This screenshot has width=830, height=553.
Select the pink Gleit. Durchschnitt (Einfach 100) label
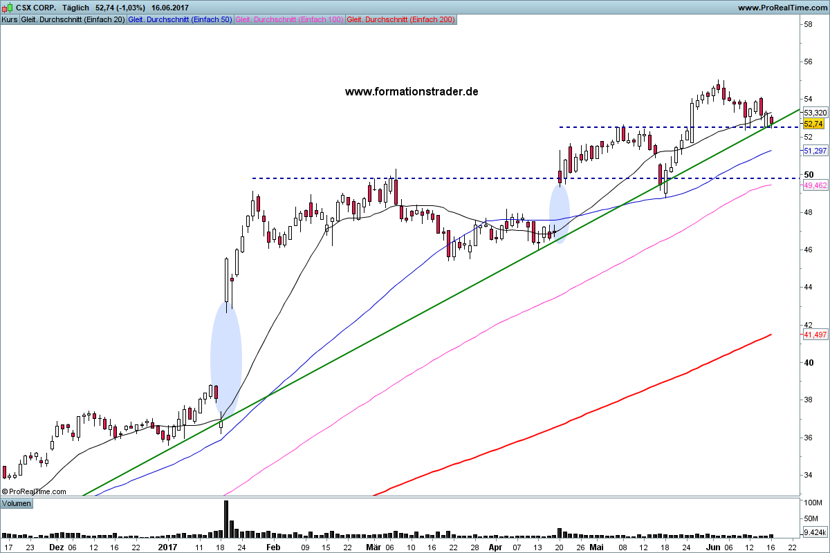289,19
